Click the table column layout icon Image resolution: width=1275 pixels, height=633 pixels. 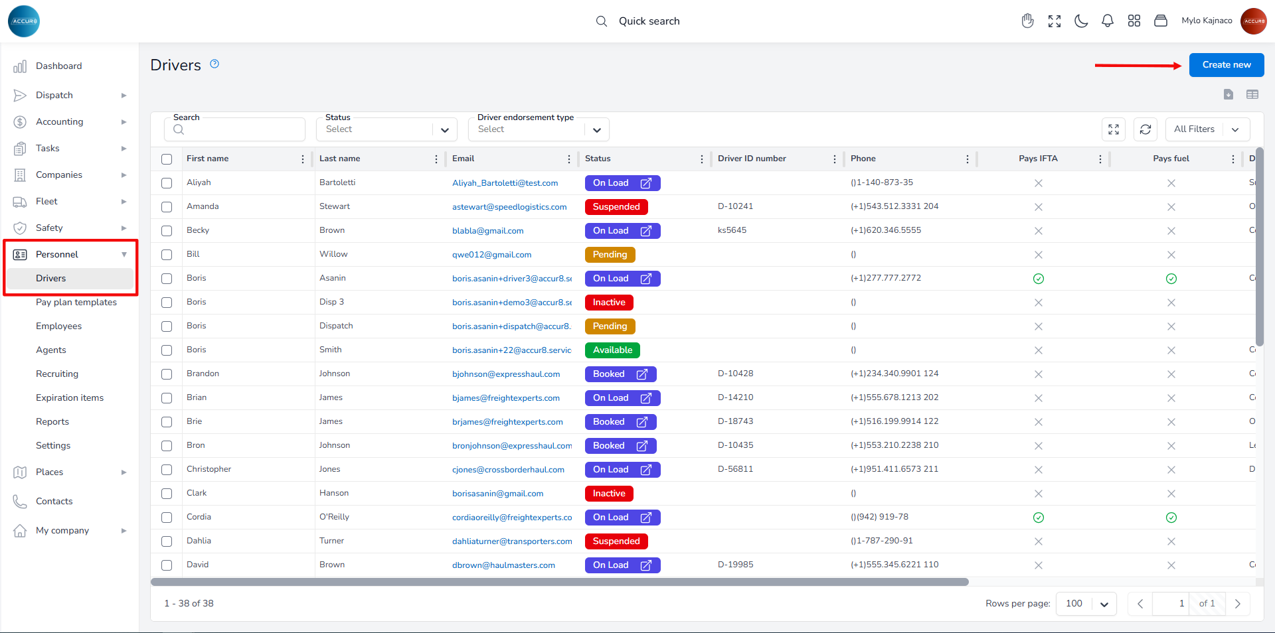[x=1252, y=95]
